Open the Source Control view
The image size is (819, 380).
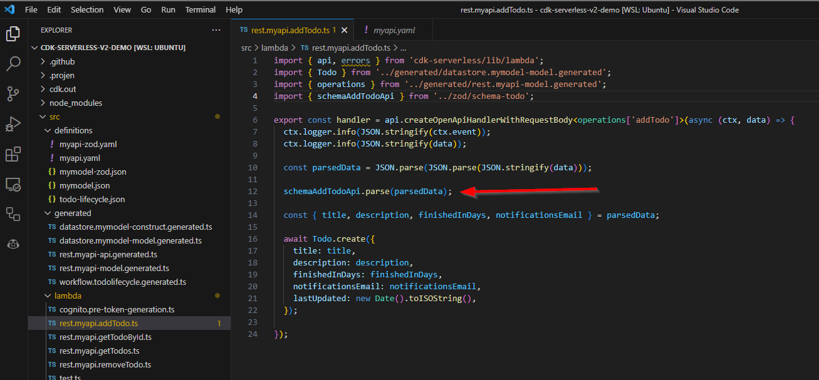[13, 94]
